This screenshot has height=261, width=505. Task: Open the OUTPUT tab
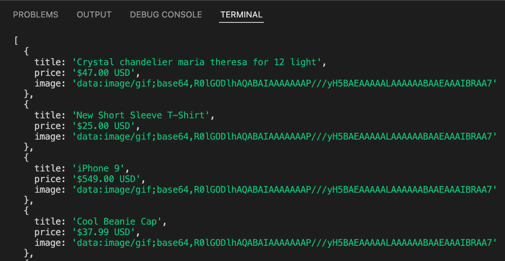point(94,15)
